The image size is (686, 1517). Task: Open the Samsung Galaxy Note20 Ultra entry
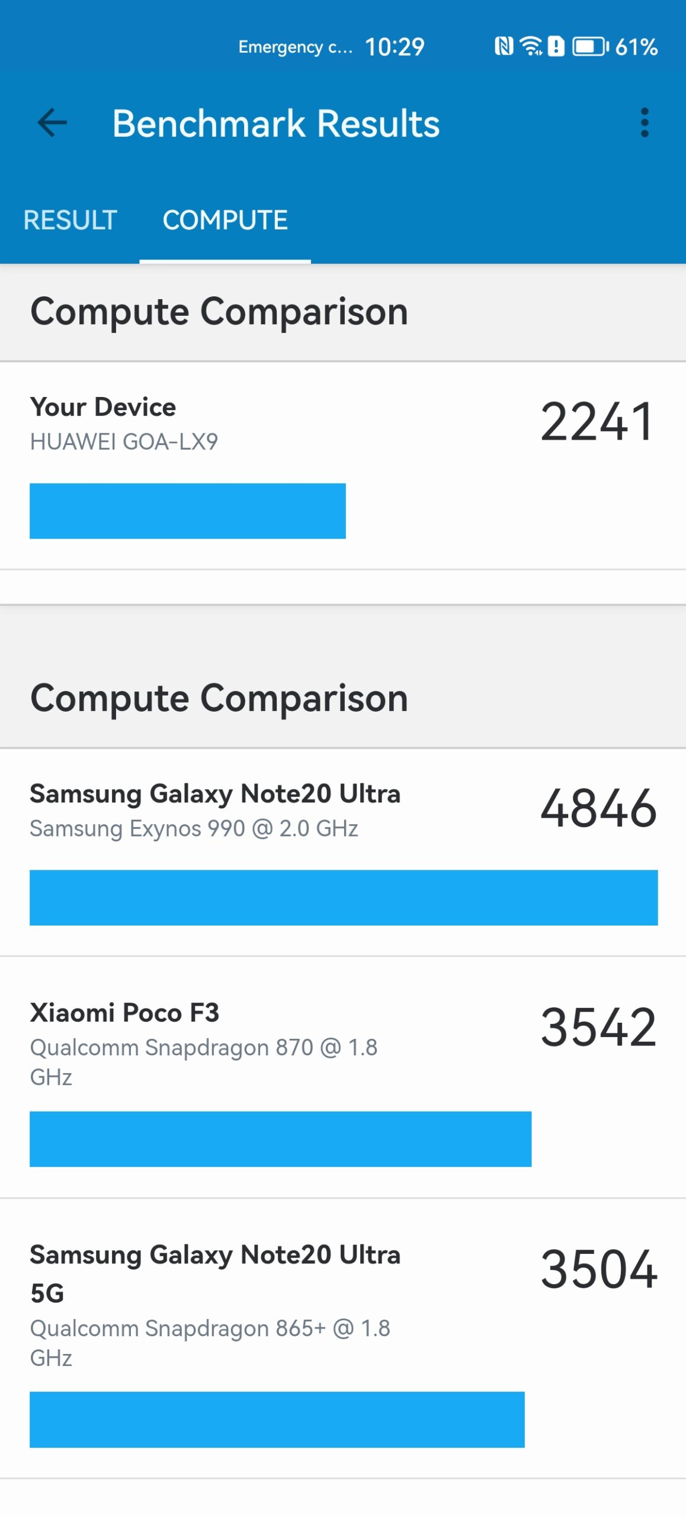[x=343, y=852]
